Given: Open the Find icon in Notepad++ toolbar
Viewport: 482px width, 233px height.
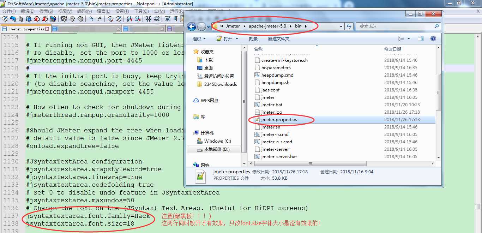Looking at the screenshot, I should [x=110, y=19].
